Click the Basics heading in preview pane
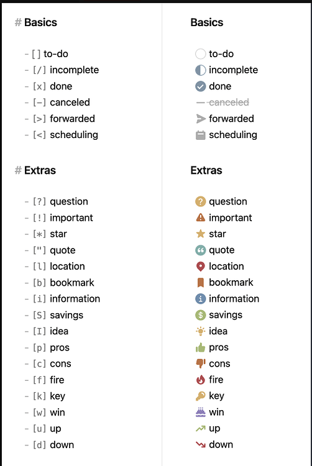 tap(207, 22)
